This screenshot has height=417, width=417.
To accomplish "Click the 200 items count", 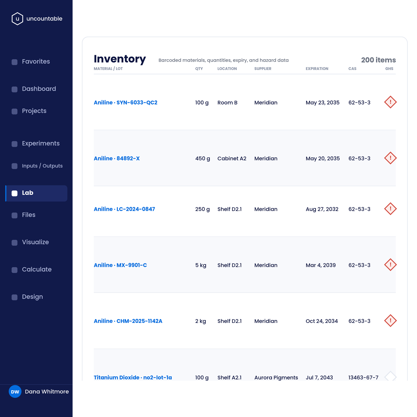I will click(x=378, y=60).
